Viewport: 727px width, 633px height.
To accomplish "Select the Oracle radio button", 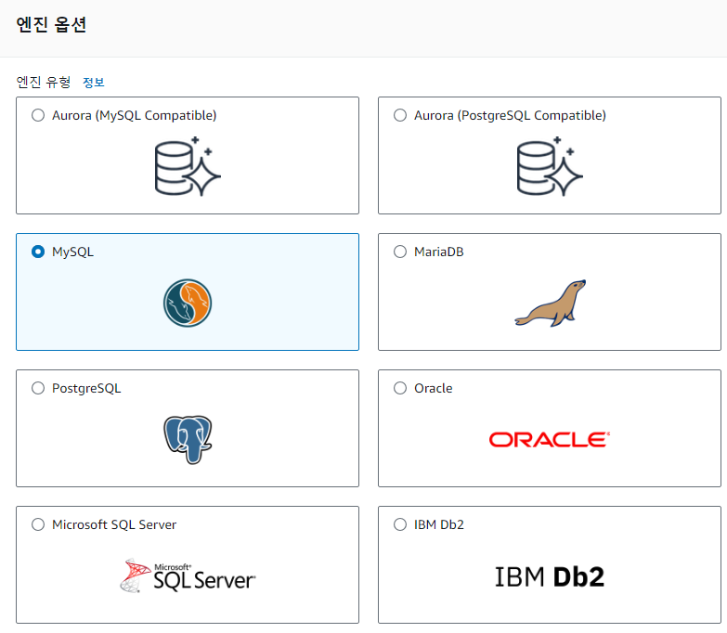I will click(x=400, y=388).
